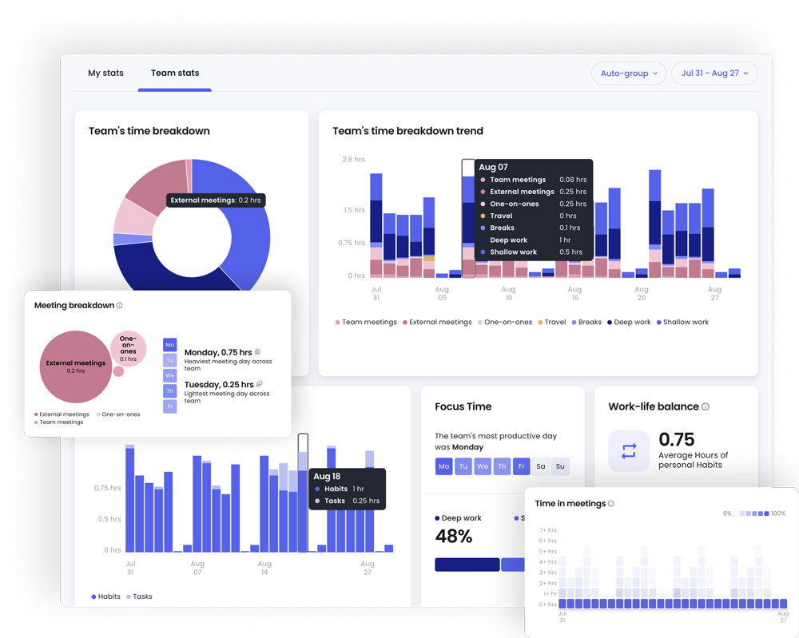
Task: Click the One-on-ones bubble in Meeting breakdown
Action: pyautogui.click(x=129, y=348)
